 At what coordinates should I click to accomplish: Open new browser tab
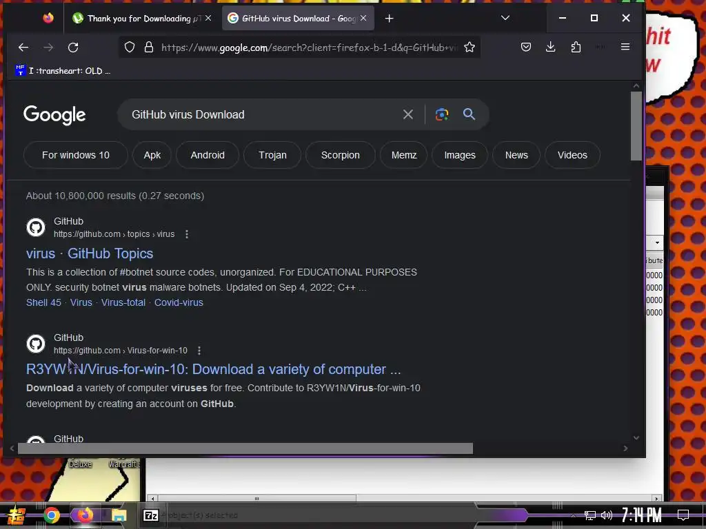(x=390, y=19)
